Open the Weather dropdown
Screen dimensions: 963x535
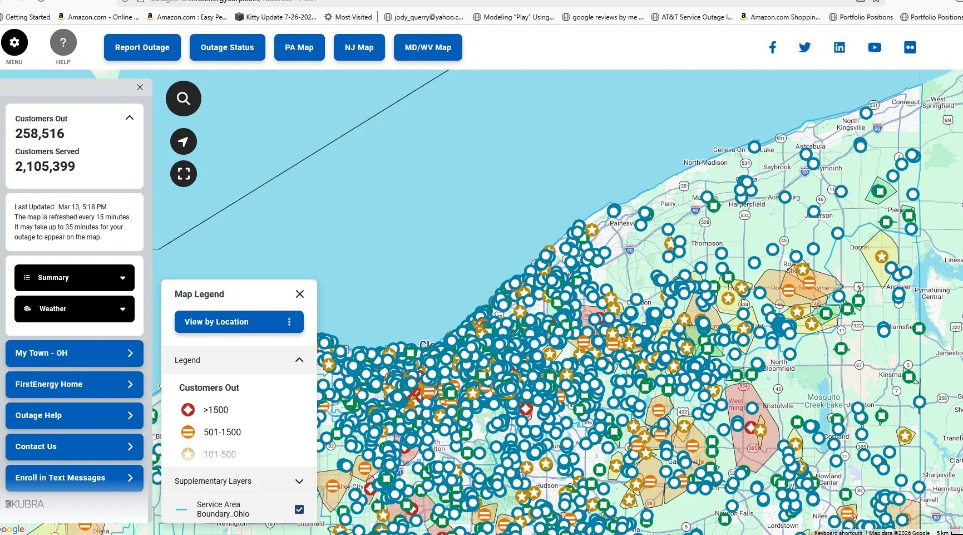click(75, 309)
